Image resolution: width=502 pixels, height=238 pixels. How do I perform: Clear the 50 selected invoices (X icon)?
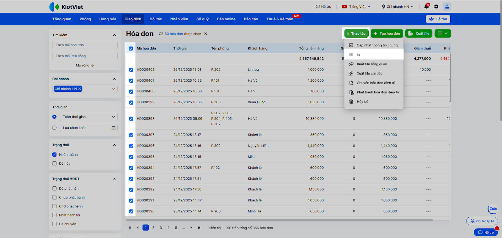tap(206, 34)
